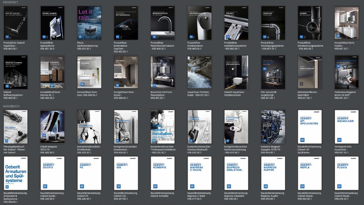Click caption 'Geberit Softwaresysteme - 958.468.00.1'
Viewport: 364px width, 205px height.
click(x=13, y=95)
